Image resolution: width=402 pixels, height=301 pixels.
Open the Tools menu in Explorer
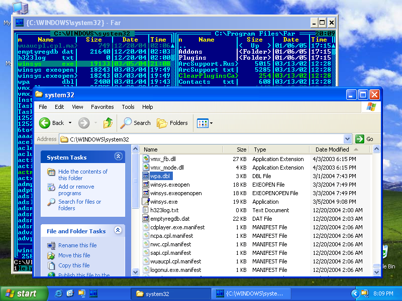tap(128, 107)
